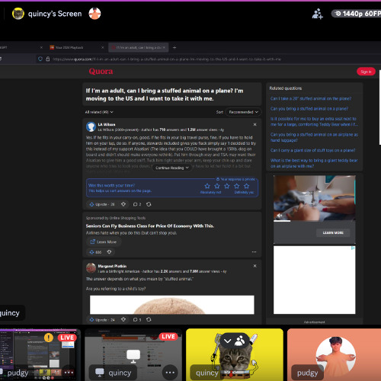
Task: Select pudgy's peach avatar tile
Action: point(334,354)
